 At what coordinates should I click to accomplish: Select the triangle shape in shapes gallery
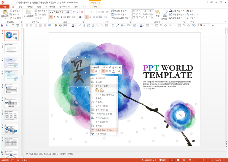click(137, 14)
